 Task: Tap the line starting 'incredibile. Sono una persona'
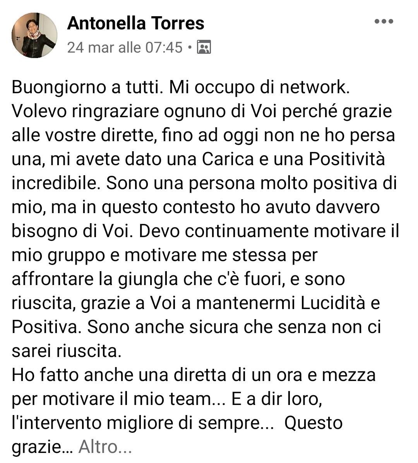click(x=204, y=183)
